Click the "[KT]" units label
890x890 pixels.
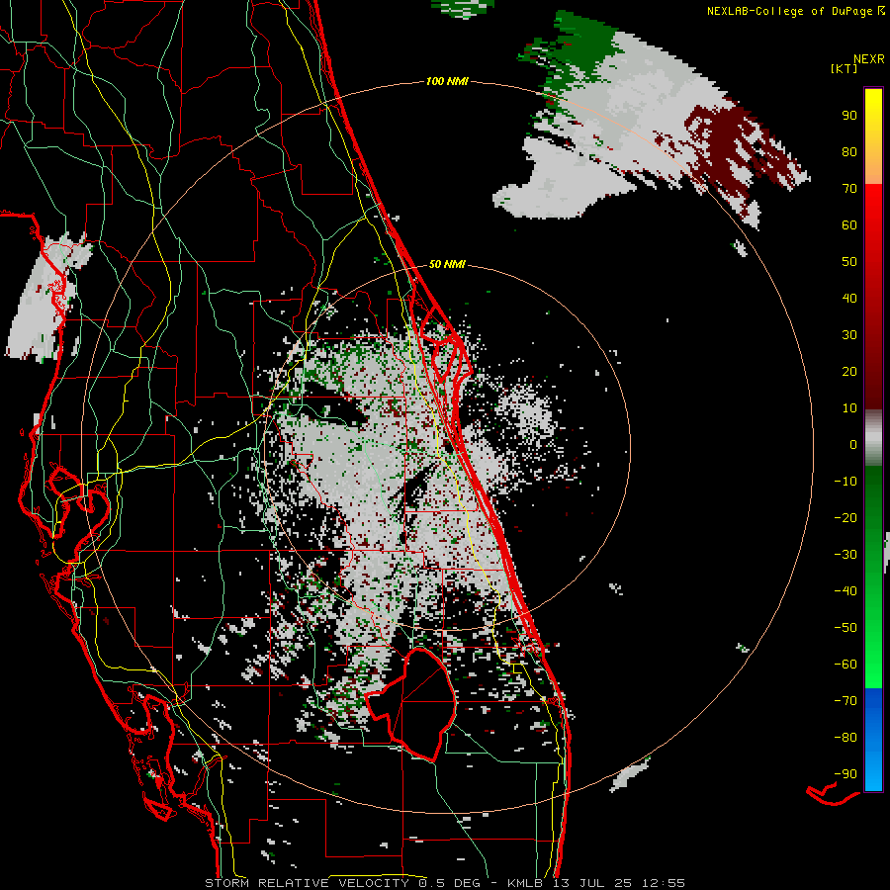click(845, 68)
